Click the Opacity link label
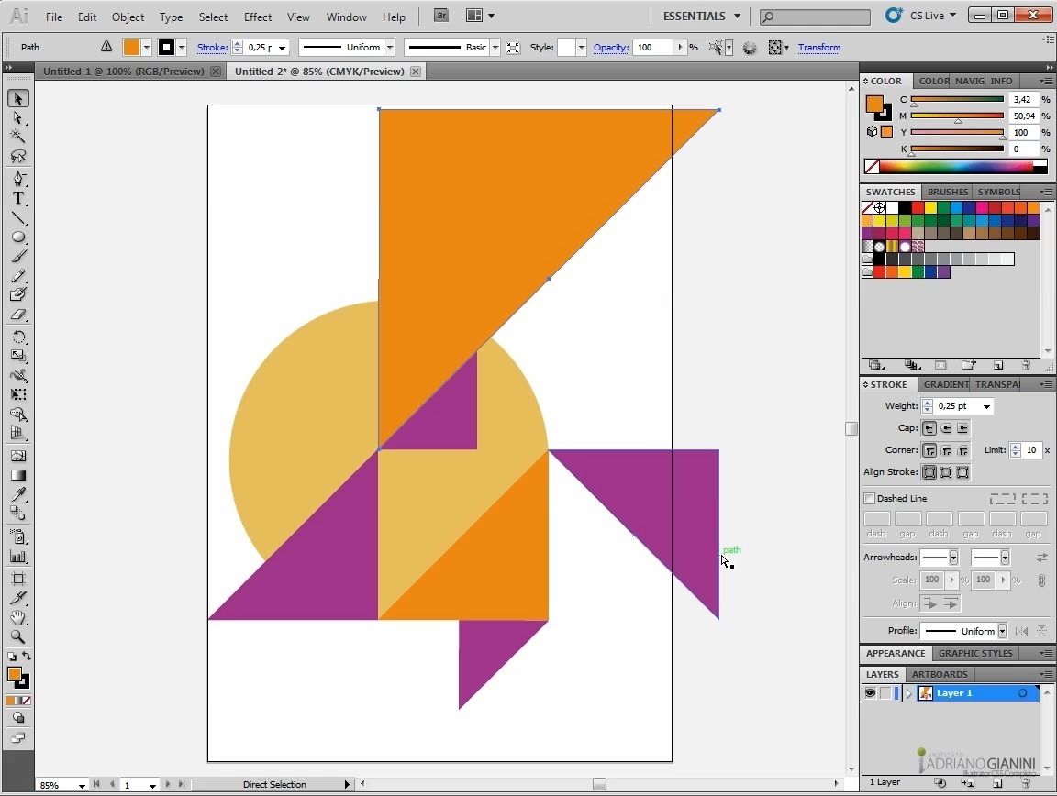Screen dimensions: 1057x796 tap(611, 47)
